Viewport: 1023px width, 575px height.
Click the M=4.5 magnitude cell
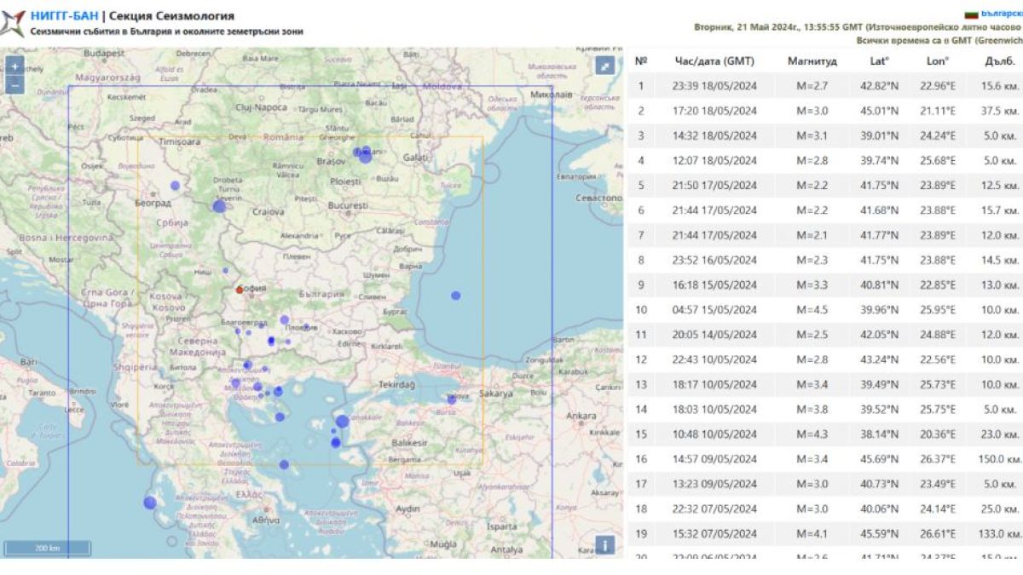[x=812, y=310]
